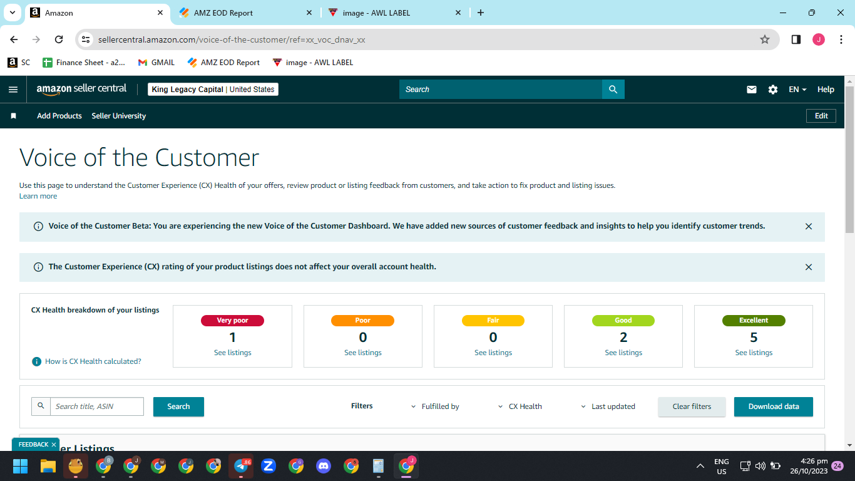
Task: Open the Seller Central messages envelope icon
Action: 752,90
